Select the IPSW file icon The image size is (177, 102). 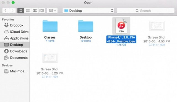(121, 26)
